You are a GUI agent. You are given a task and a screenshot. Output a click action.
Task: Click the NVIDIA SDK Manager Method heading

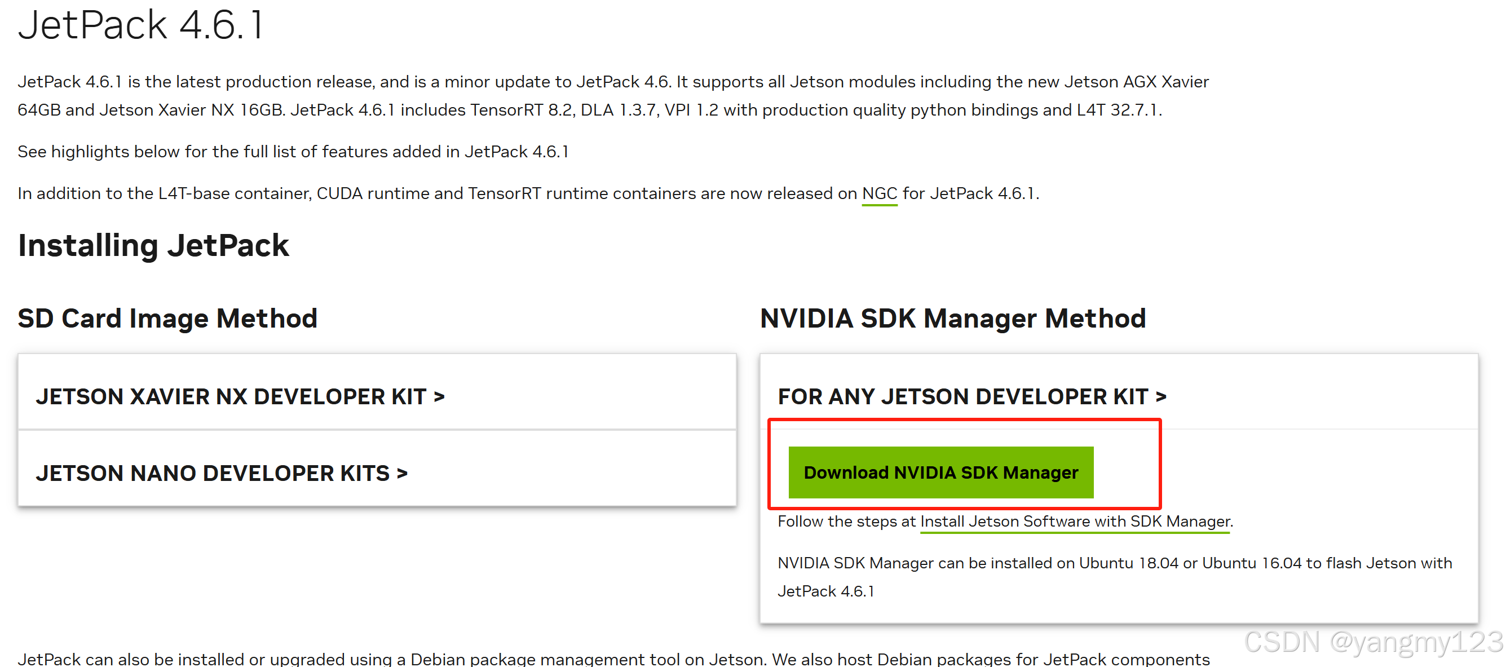[952, 319]
